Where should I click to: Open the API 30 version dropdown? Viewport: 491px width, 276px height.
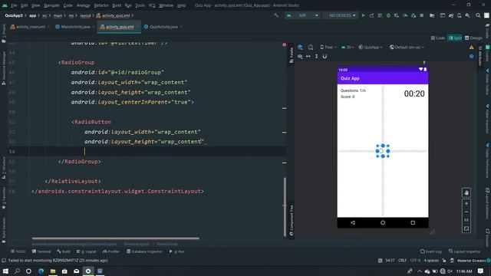point(348,48)
